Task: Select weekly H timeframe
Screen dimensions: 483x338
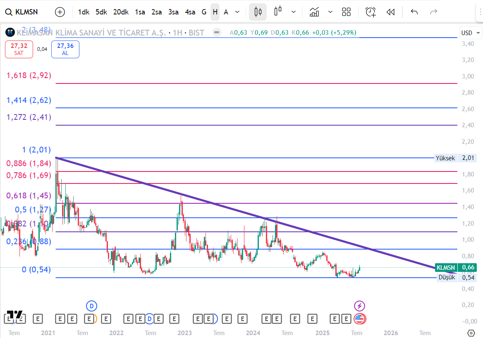Action: click(x=215, y=12)
